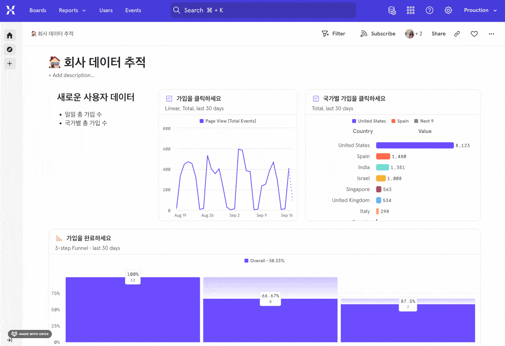The width and height of the screenshot is (505, 346).
Task: Click the Mixpanel logo icon
Action: (x=10, y=10)
